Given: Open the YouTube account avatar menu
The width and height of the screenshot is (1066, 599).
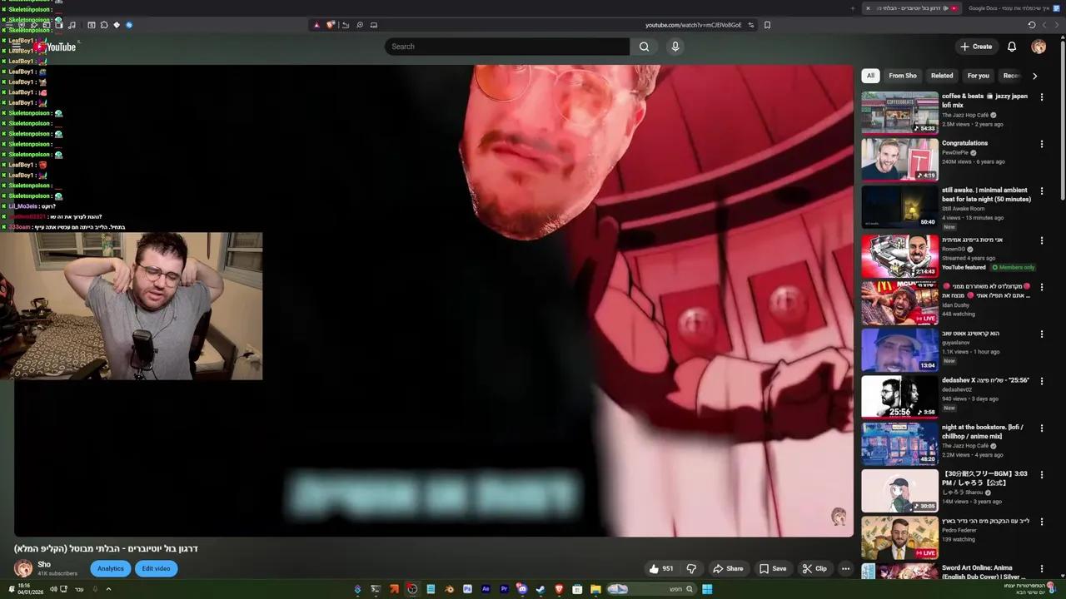Looking at the screenshot, I should (1039, 47).
